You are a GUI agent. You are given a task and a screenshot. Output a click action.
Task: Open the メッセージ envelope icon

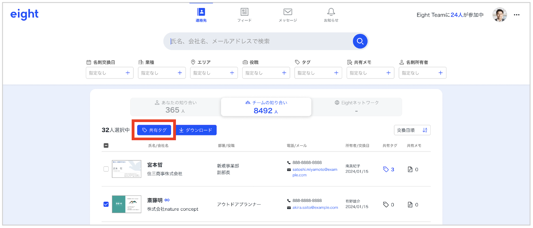point(287,12)
